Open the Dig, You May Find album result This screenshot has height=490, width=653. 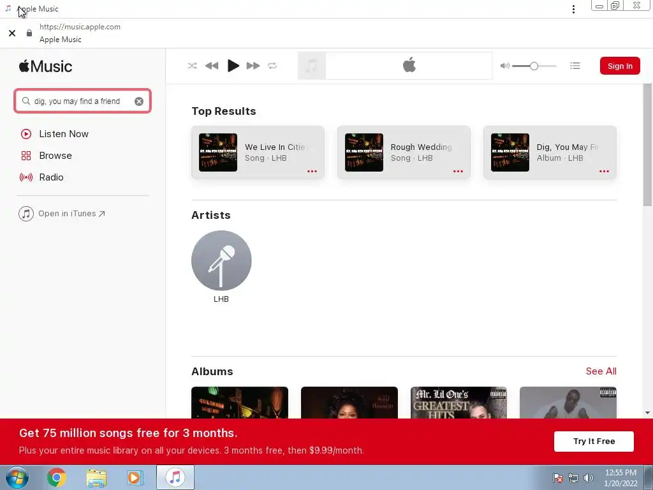(x=550, y=152)
